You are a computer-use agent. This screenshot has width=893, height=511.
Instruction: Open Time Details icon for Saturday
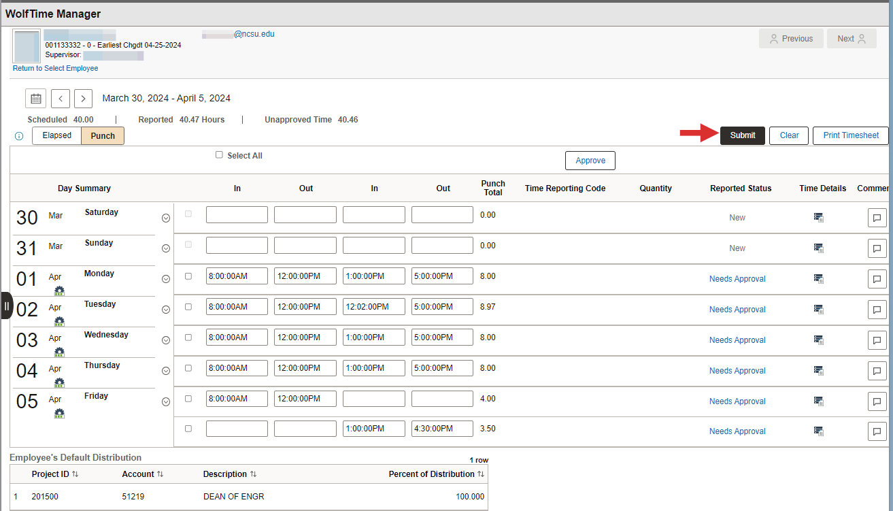coord(819,218)
